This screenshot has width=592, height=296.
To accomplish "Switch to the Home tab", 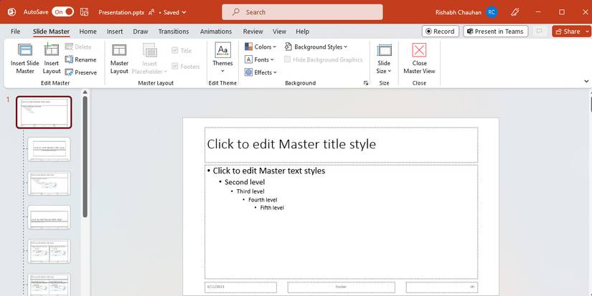I will (88, 32).
